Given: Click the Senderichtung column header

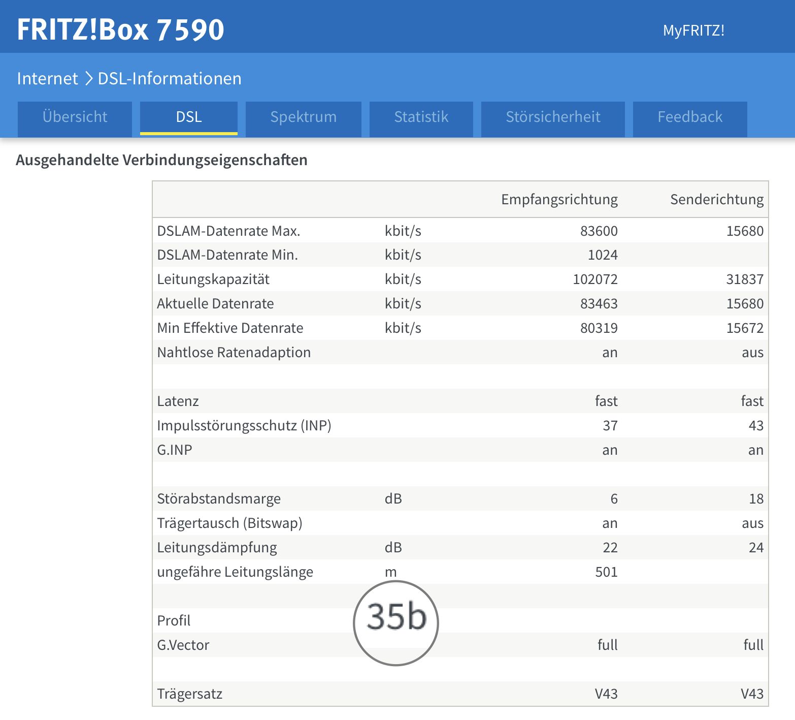Looking at the screenshot, I should click(x=716, y=200).
